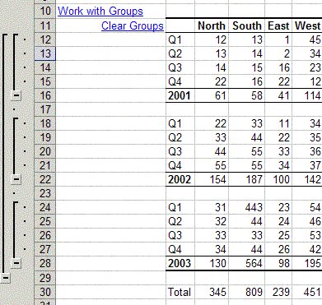Screen dimensions: 322x305
Task: Select row header 22
Action: click(45, 179)
